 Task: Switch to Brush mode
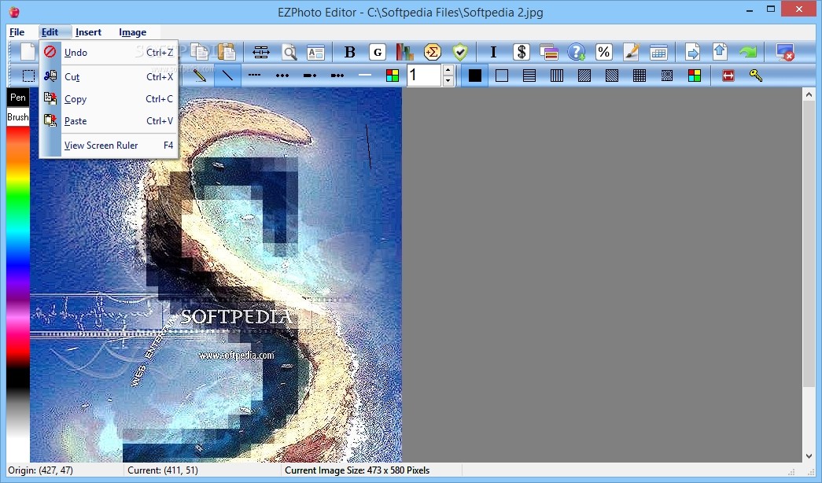[18, 117]
